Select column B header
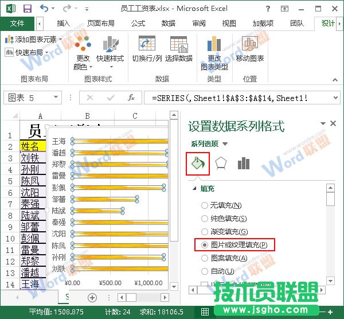The height and width of the screenshot is (319, 344). pos(88,115)
